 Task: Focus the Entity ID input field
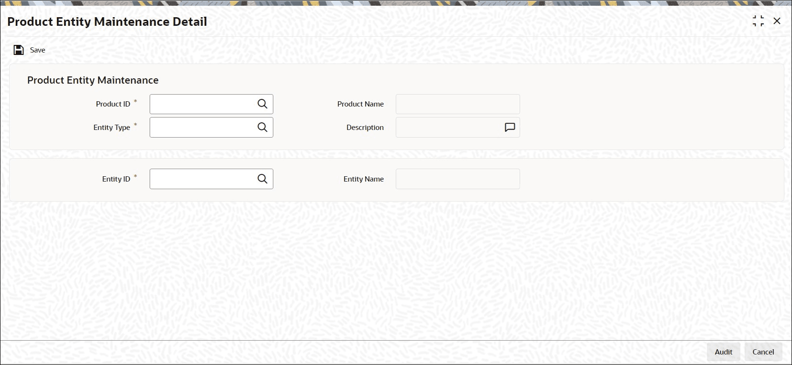pyautogui.click(x=212, y=179)
